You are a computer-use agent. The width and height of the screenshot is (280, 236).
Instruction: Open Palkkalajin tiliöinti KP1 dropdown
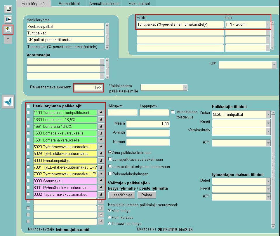pos(268,143)
